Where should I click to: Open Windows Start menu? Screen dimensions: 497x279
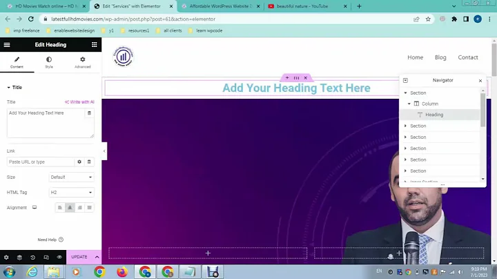10,272
